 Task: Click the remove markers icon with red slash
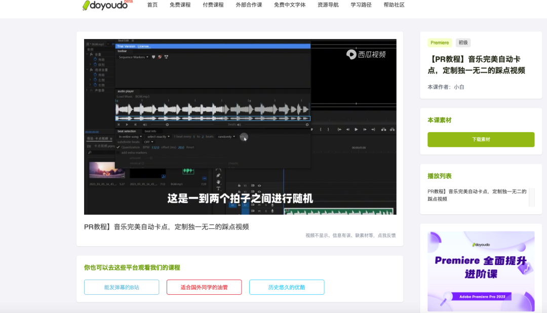coord(160,57)
